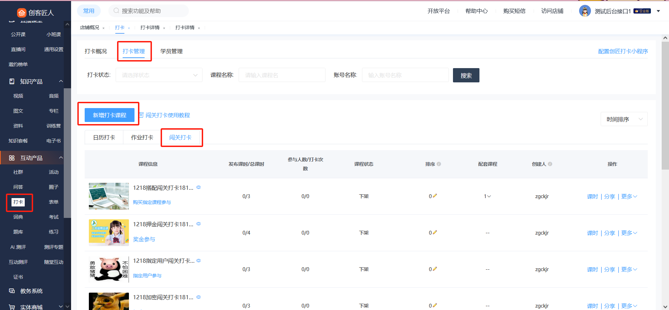Click eye icon beside 1218指定用户闯关打卡

(x=199, y=261)
